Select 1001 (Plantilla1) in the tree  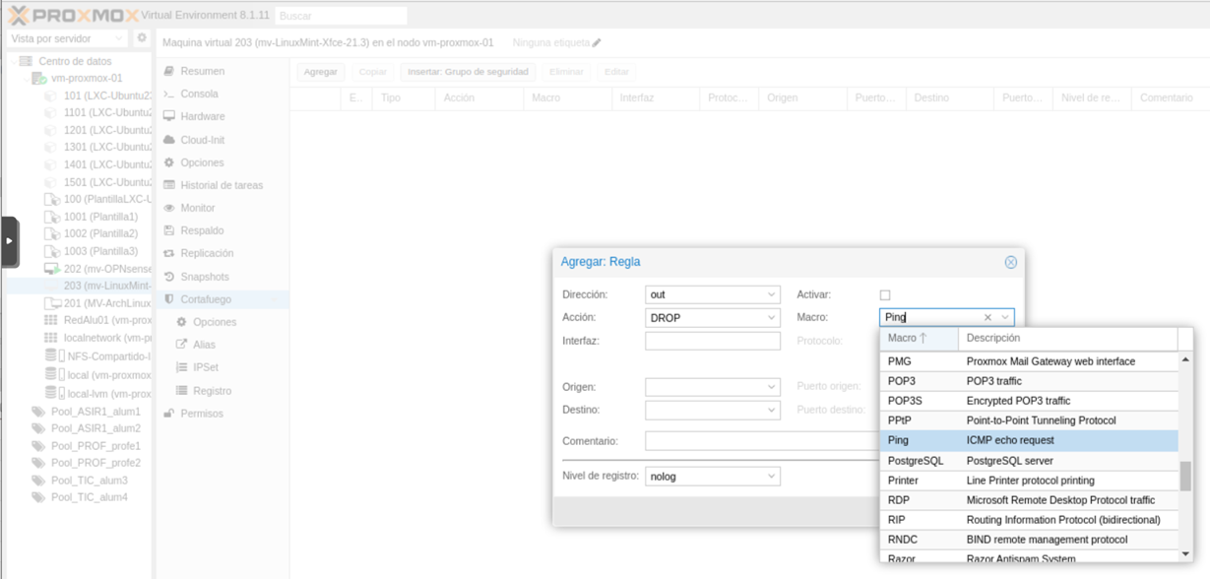pyautogui.click(x=100, y=217)
